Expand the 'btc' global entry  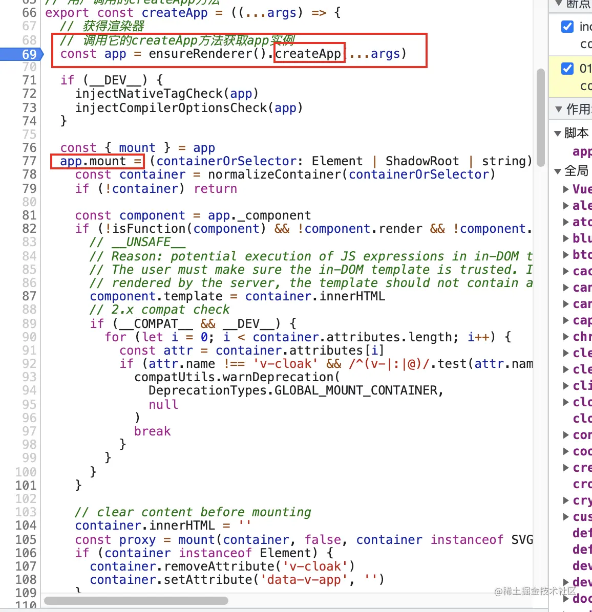tap(566, 255)
